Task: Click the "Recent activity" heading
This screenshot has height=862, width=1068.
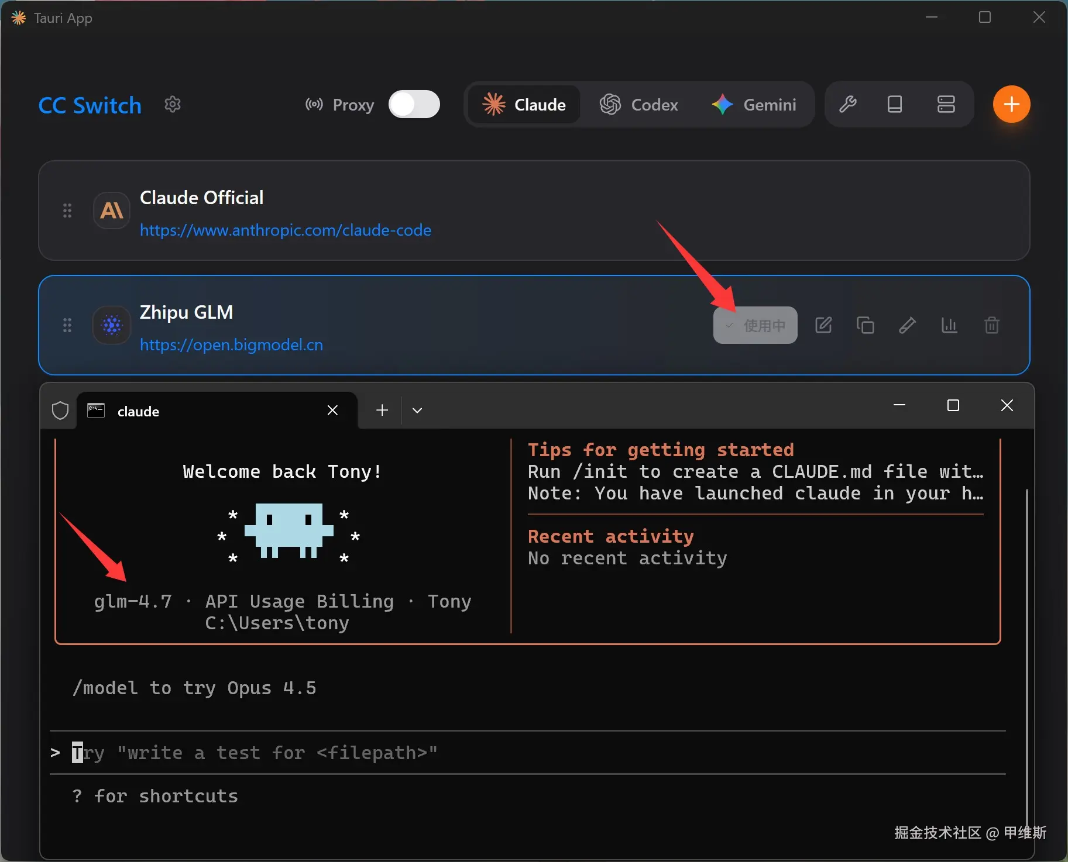Action: [611, 536]
